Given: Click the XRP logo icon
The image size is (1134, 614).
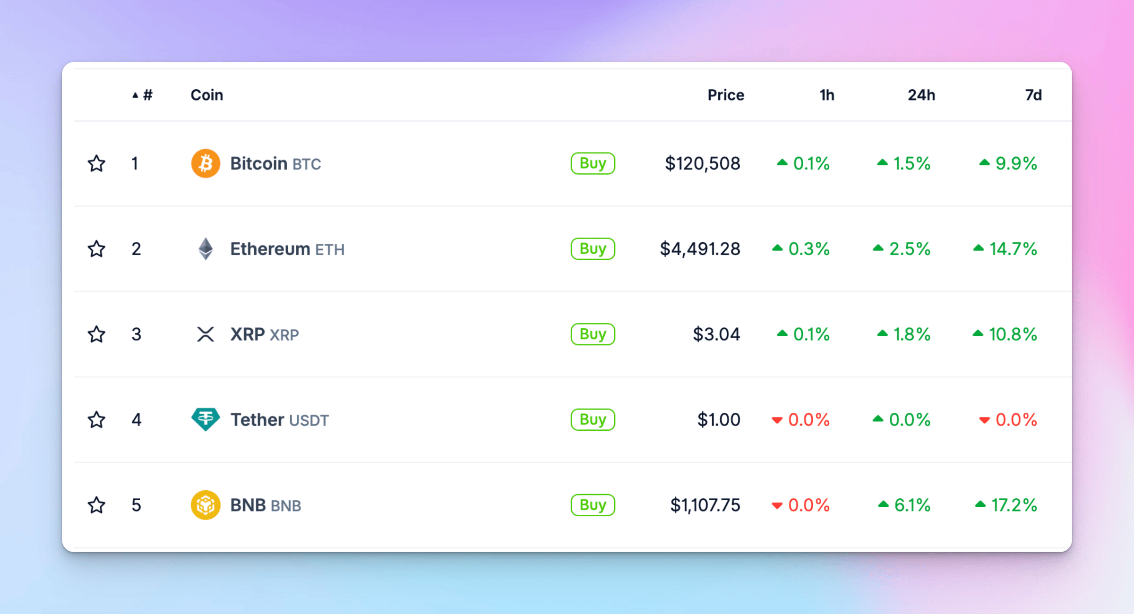Looking at the screenshot, I should tap(206, 334).
